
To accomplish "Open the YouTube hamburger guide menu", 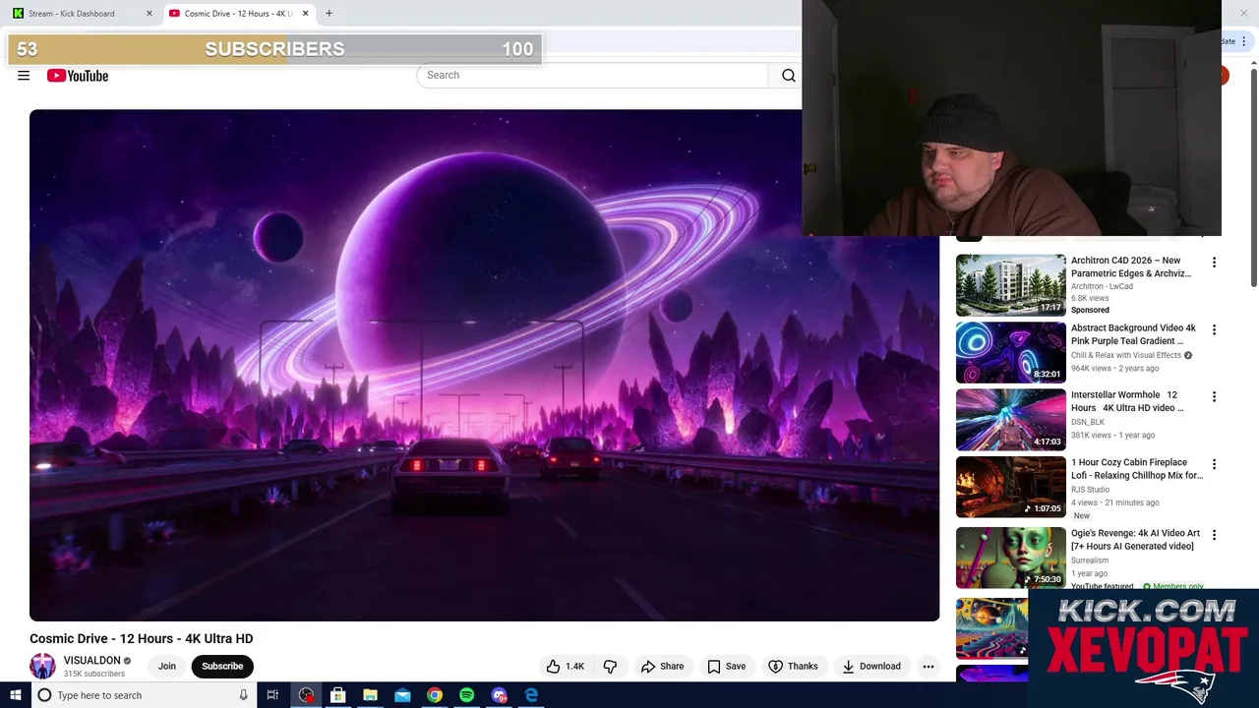I will [x=24, y=76].
